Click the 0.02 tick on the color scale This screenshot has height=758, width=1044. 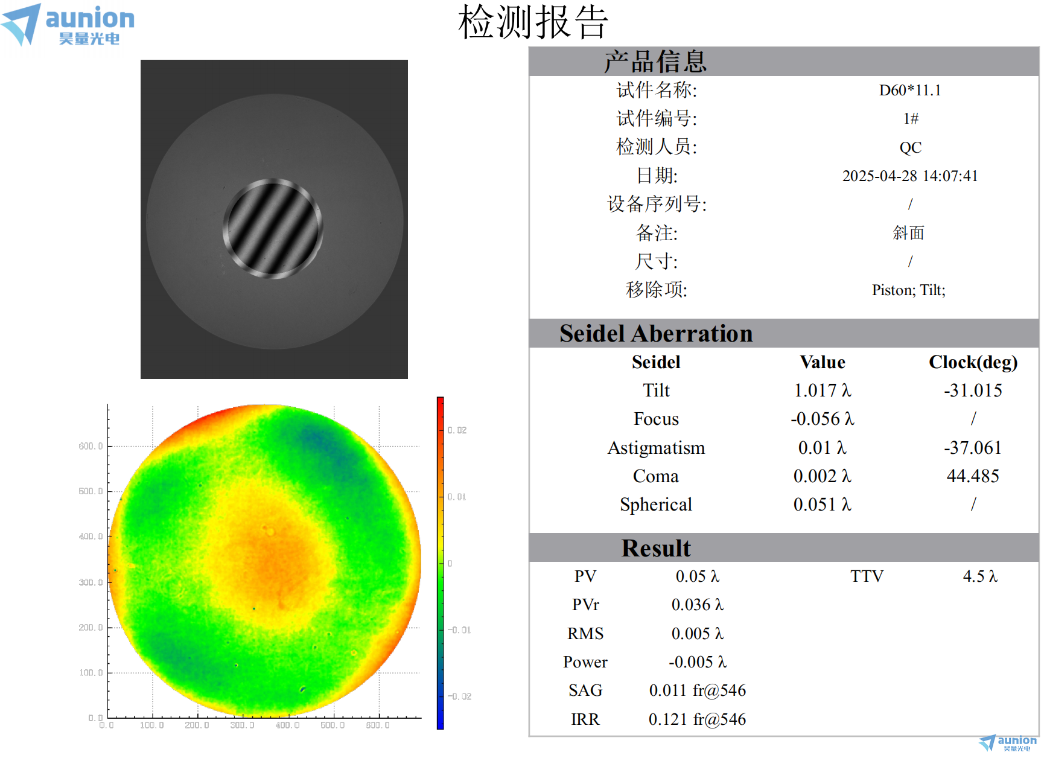point(457,430)
